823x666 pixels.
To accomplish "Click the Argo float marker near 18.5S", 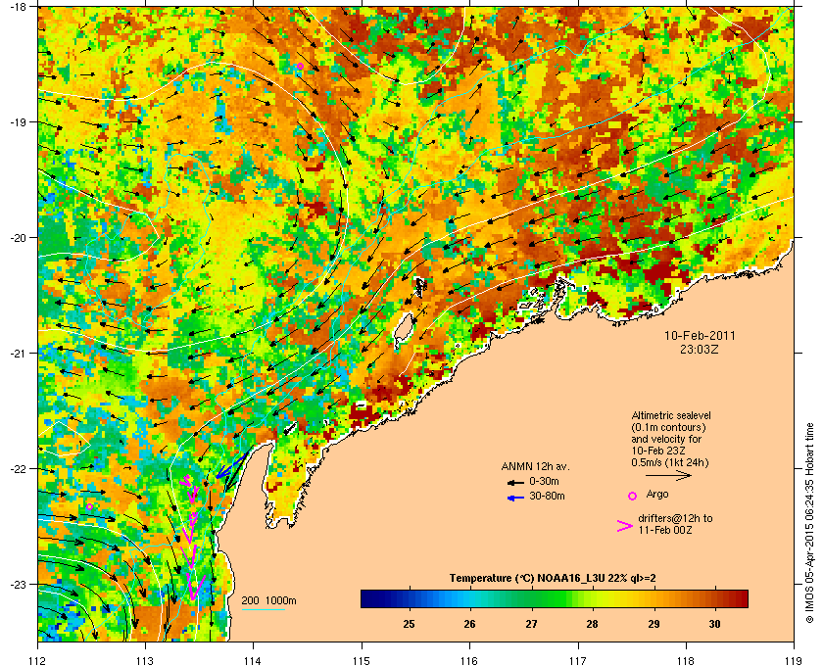I will [300, 67].
